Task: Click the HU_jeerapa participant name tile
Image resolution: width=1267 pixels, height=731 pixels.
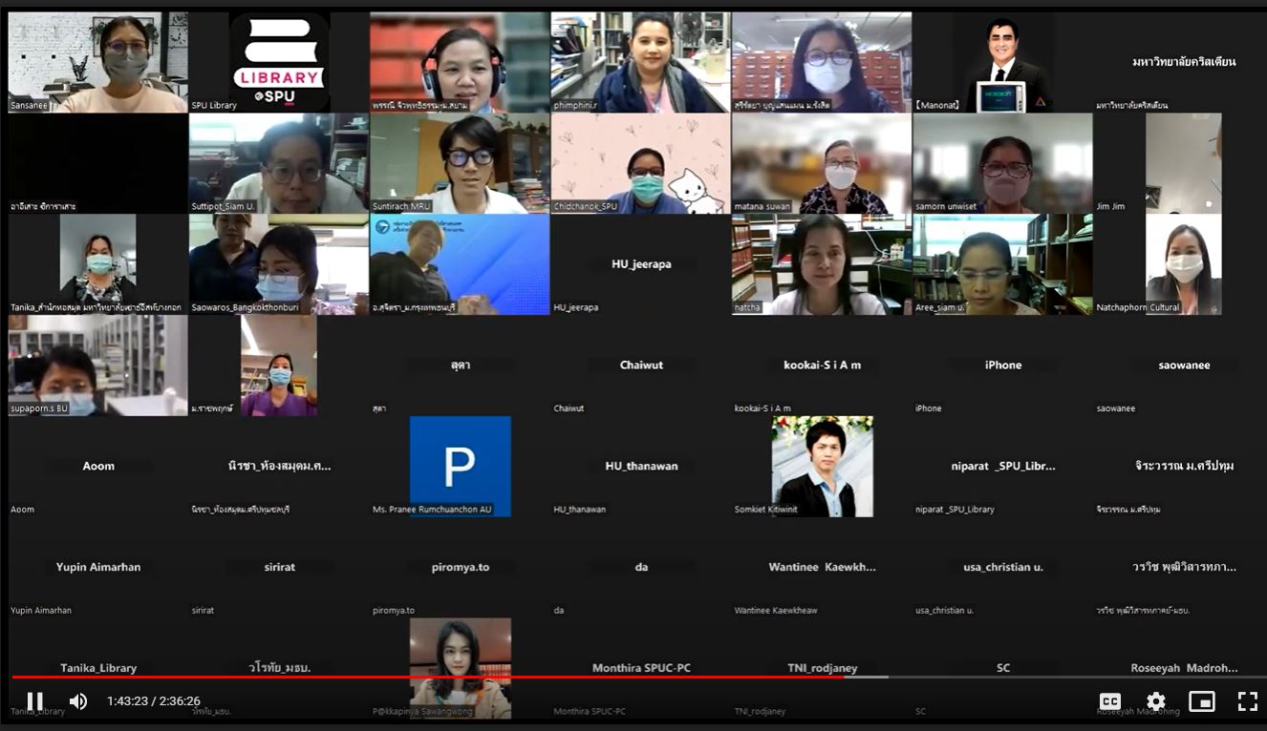Action: pyautogui.click(x=640, y=264)
